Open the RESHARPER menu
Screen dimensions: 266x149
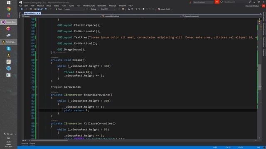[x=102, y=6]
